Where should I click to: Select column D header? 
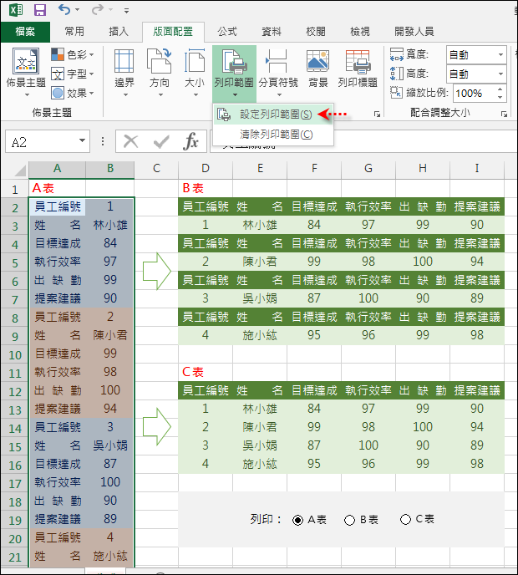click(206, 169)
